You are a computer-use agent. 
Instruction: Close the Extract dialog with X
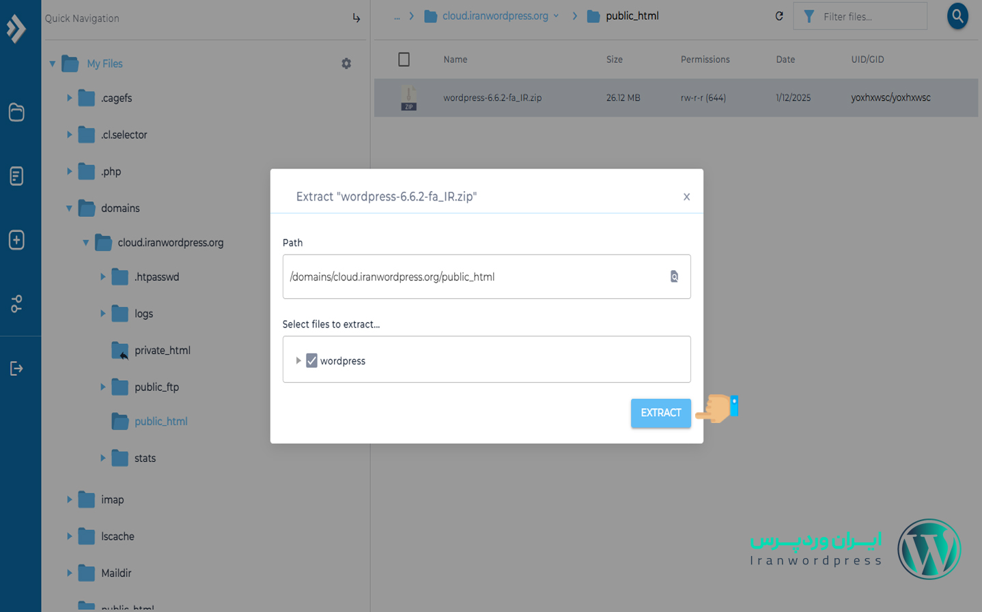point(686,196)
